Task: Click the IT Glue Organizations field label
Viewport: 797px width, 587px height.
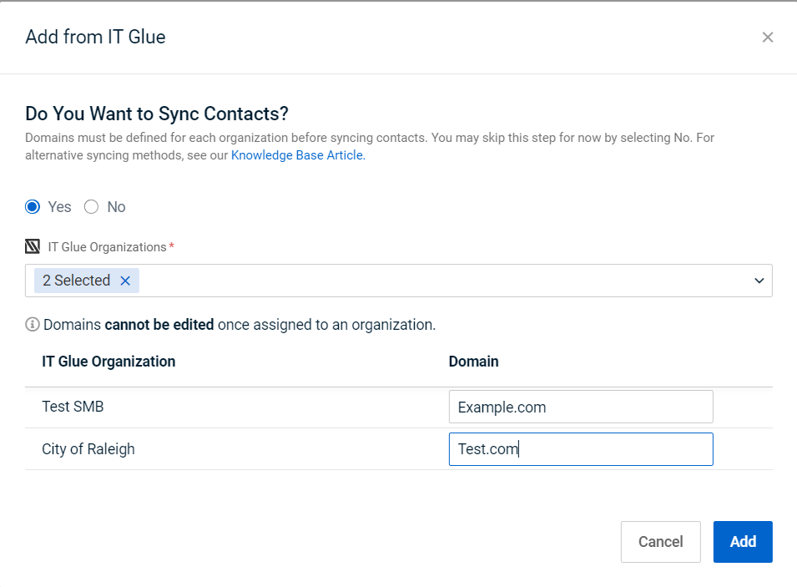Action: point(108,247)
